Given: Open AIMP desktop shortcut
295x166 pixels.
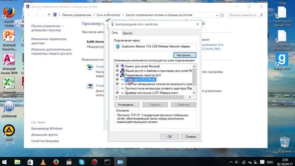Looking at the screenshot, I should coord(9,133).
